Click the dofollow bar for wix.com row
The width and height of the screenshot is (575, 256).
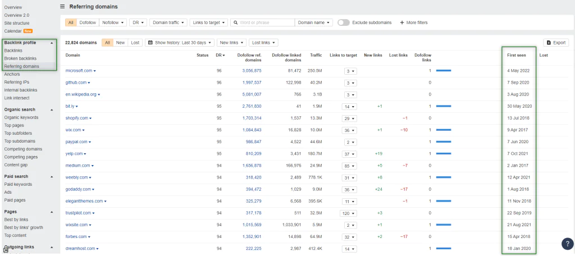pos(444,130)
